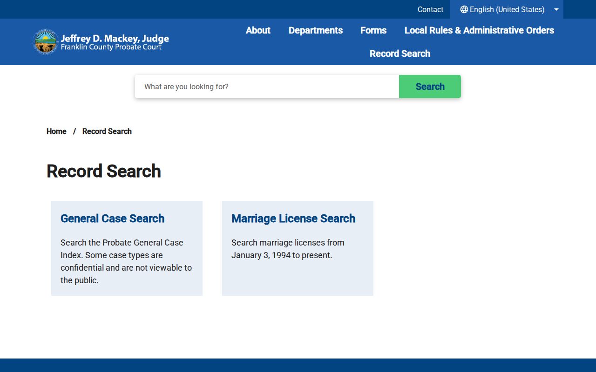Click the Franklin County court seal logo
596x372 pixels.
click(45, 42)
